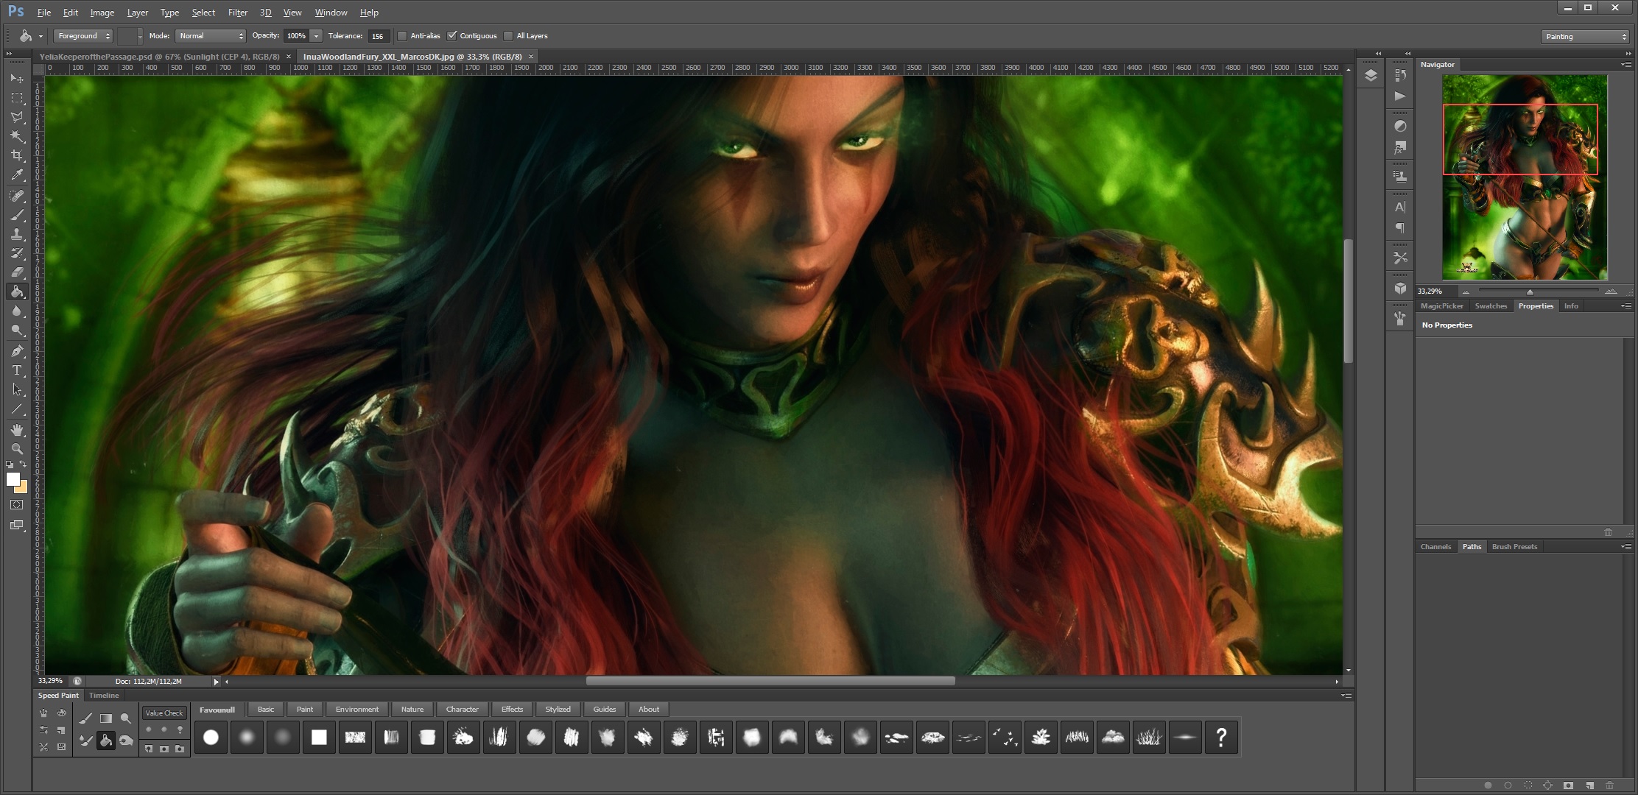Open the status bar info arrow
This screenshot has height=795, width=1638.
pos(216,682)
